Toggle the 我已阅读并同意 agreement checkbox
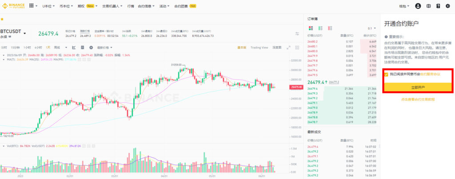 click(x=386, y=74)
